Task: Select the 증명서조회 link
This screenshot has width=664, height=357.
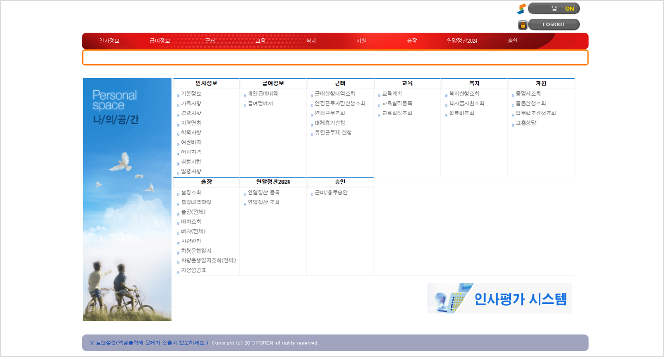Action: click(x=528, y=94)
